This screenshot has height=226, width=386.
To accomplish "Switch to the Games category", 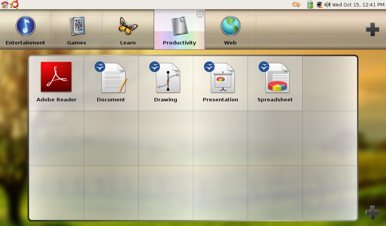I will 77,30.
